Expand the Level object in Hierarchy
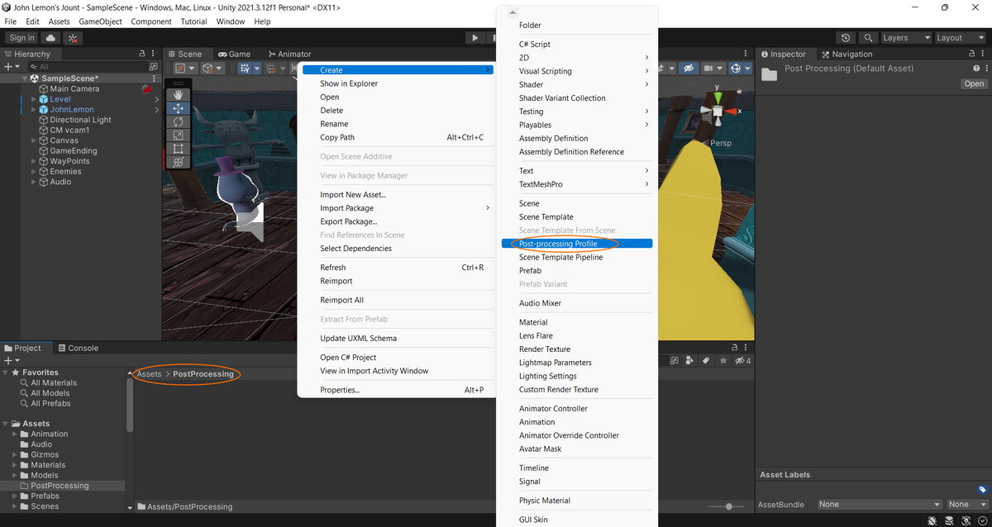The width and height of the screenshot is (992, 527). point(34,99)
